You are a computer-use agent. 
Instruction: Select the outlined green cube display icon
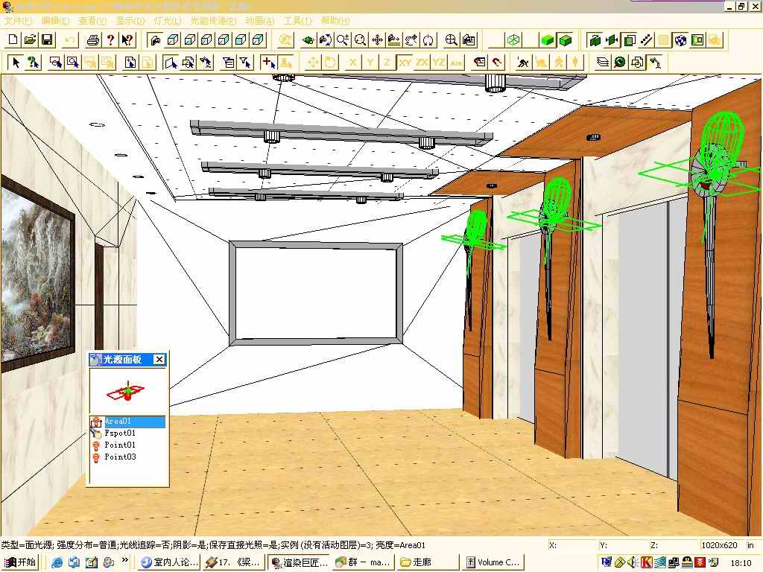click(x=566, y=40)
